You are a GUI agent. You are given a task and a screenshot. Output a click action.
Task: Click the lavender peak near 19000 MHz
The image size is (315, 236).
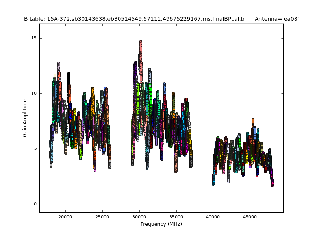59,64
